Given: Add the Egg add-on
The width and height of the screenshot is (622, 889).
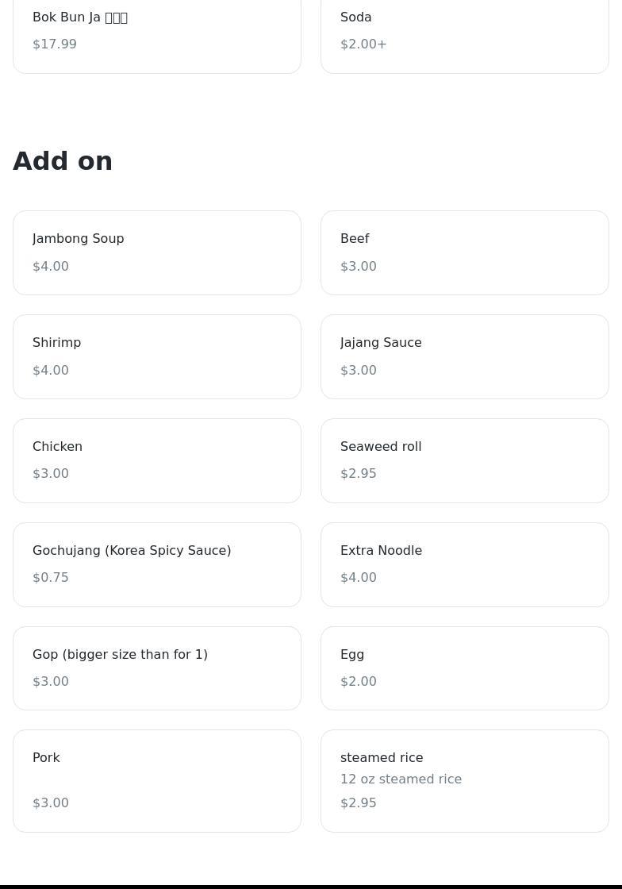Looking at the screenshot, I should (x=464, y=668).
